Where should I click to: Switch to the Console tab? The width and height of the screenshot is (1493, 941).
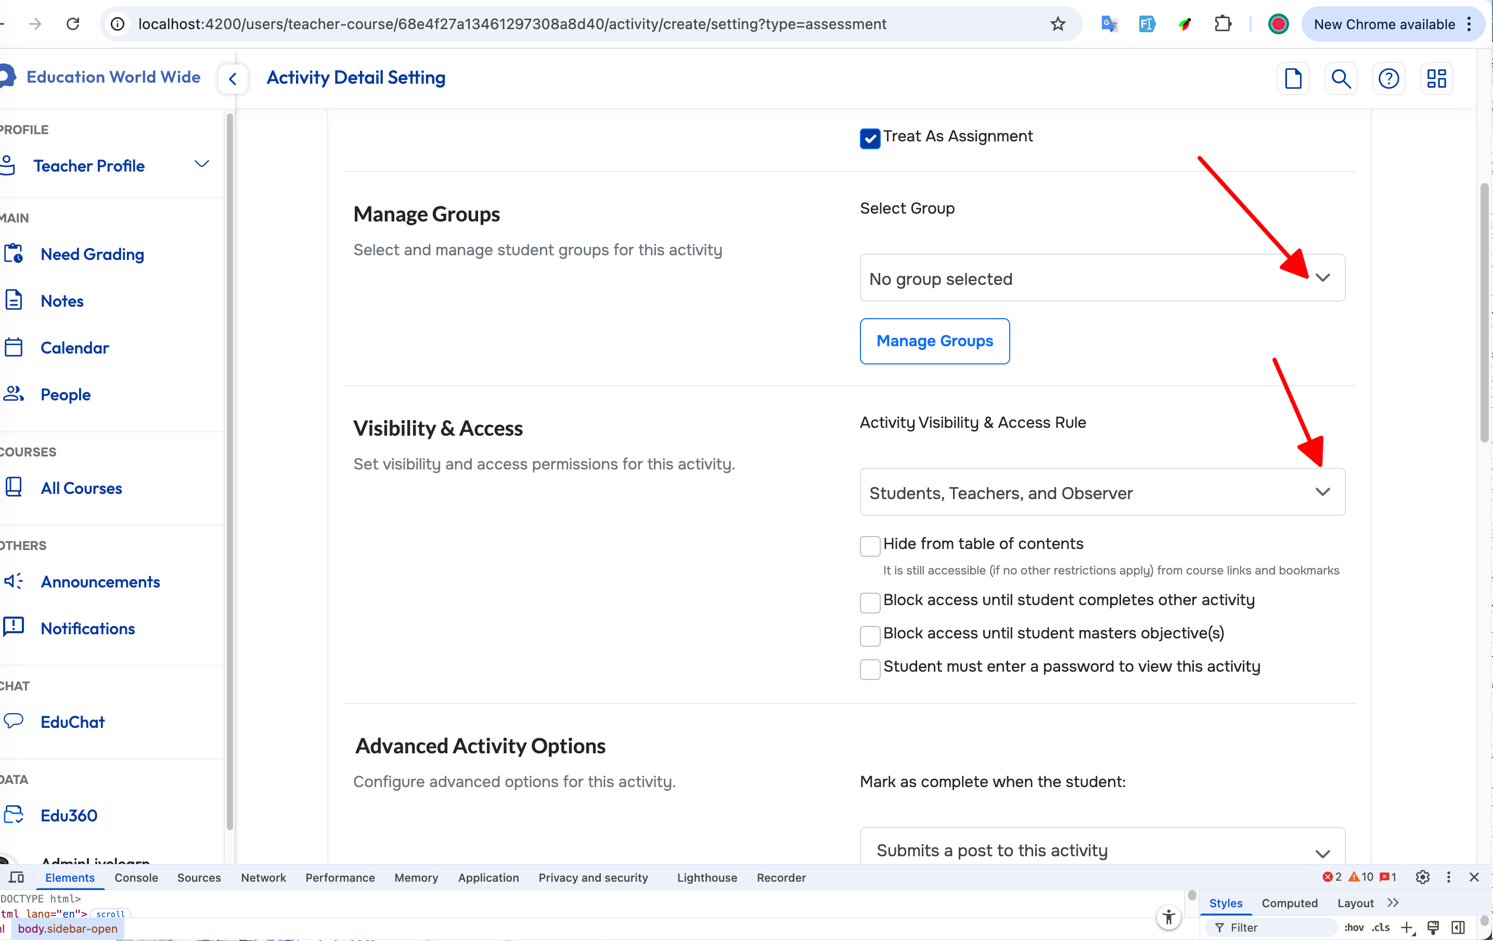click(x=136, y=877)
